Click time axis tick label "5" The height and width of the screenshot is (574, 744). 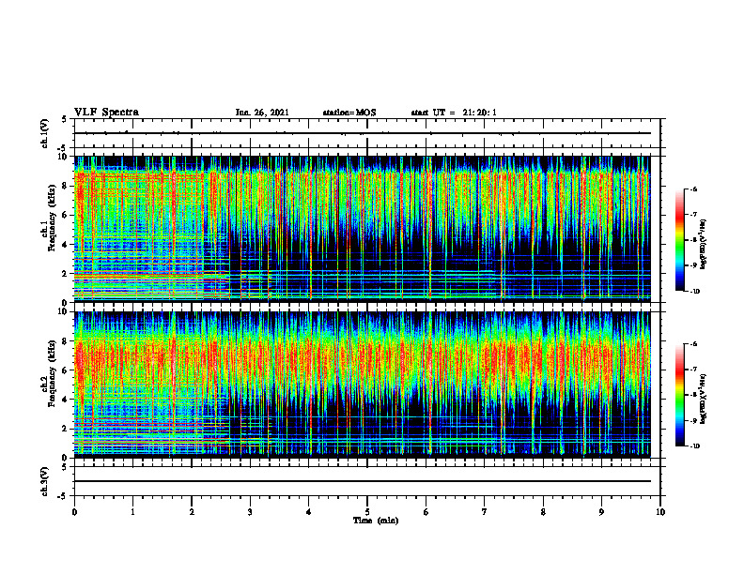(367, 512)
